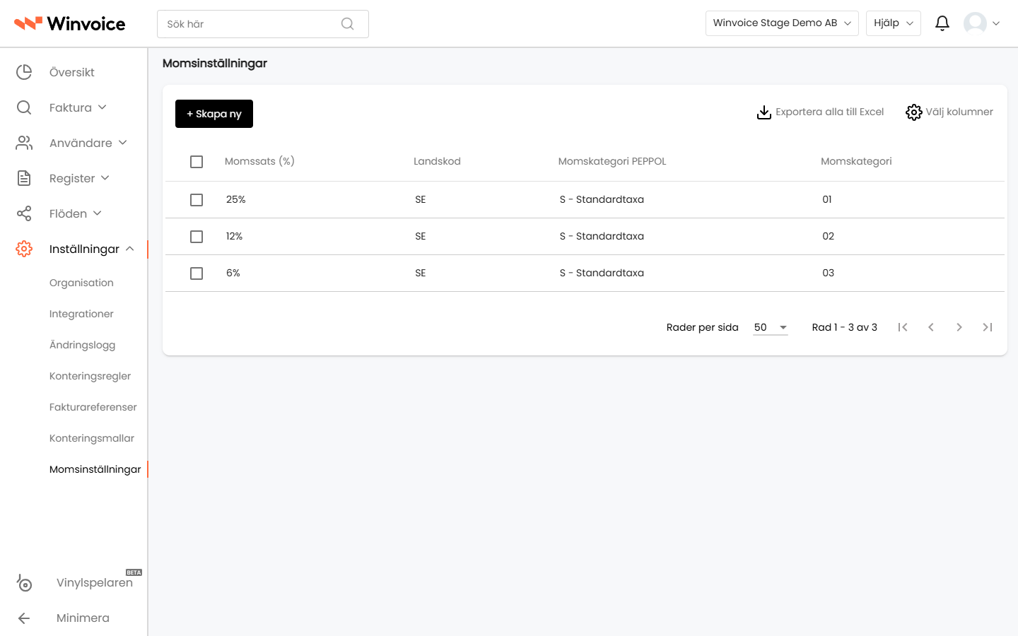Viewport: 1018px width, 636px height.
Task: Click the Winvoice logo
Action: pos(70,24)
